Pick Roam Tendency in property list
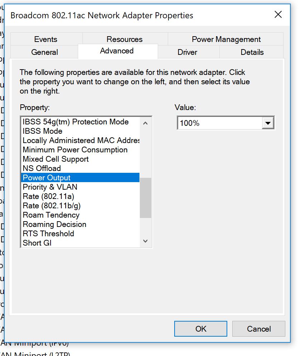The image size is (304, 356). pyautogui.click(x=80, y=215)
